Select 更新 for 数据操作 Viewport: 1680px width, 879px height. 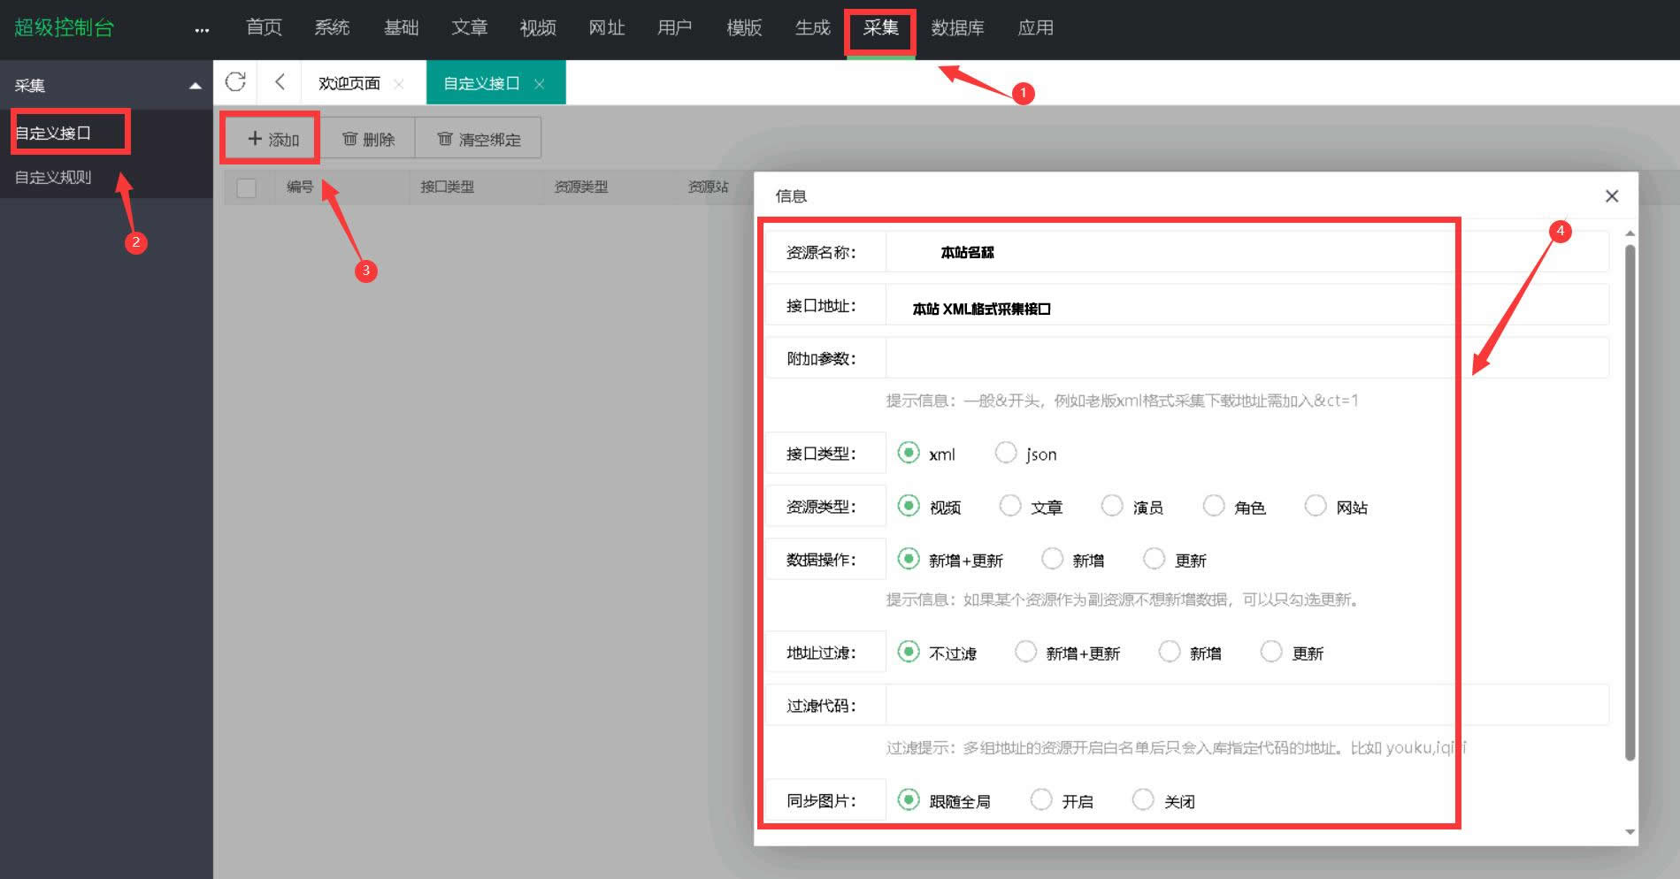pyautogui.click(x=1155, y=559)
